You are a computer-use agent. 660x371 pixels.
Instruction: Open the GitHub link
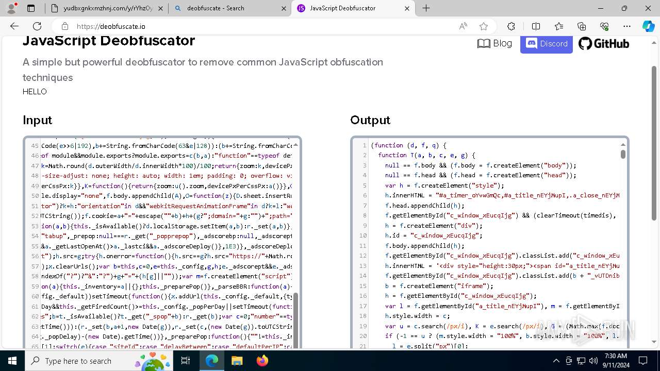pos(604,44)
